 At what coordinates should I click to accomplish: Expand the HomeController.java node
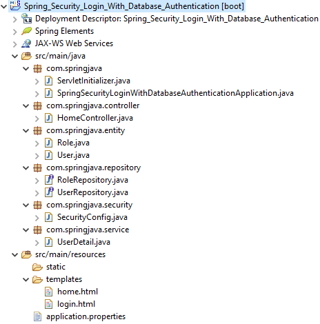tap(37, 119)
